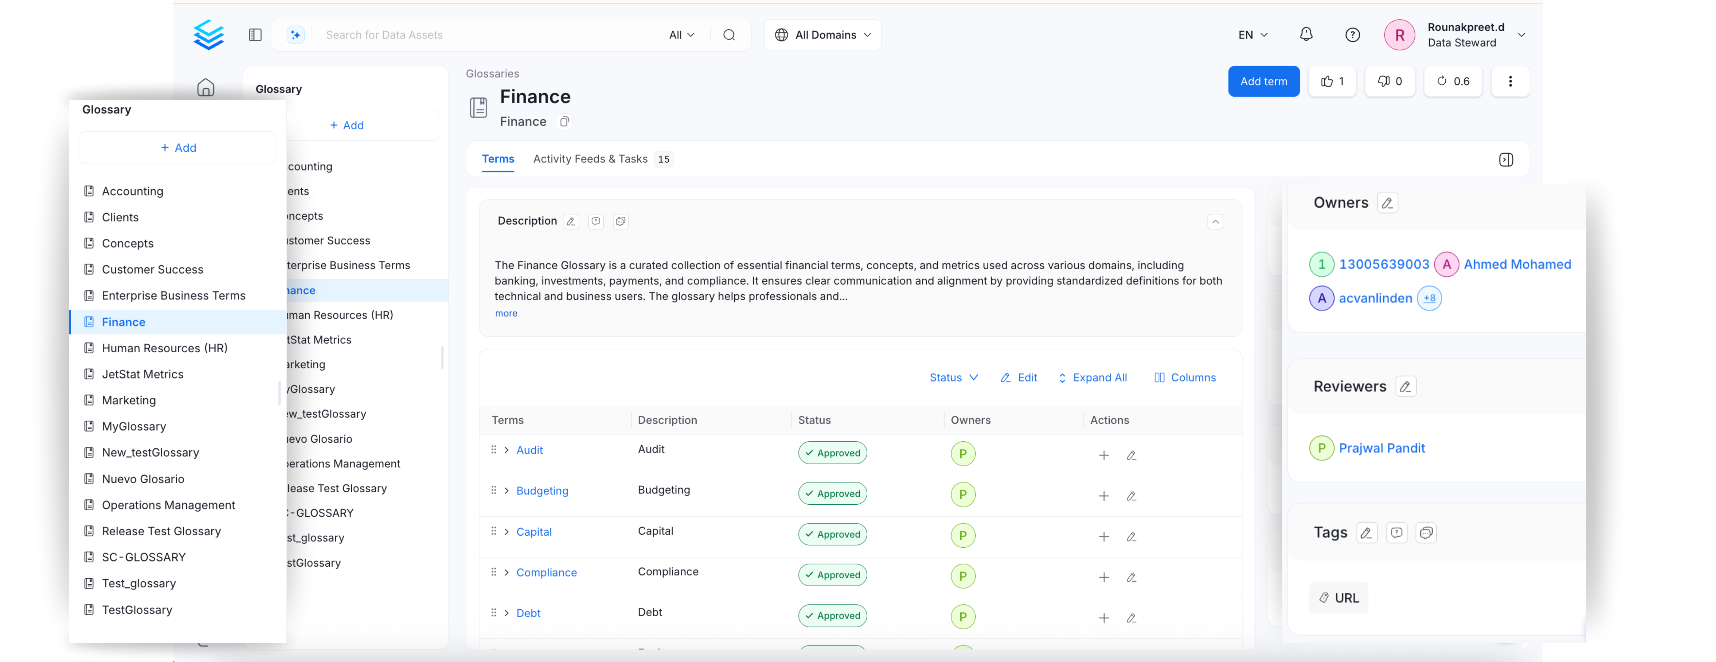This screenshot has height=662, width=1716.
Task: Toggle the right panel collapse icon
Action: coord(1506,160)
